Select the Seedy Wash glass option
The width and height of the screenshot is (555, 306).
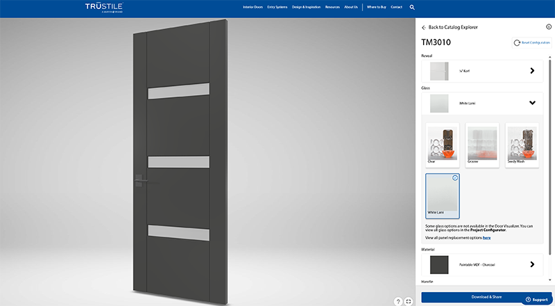522,145
